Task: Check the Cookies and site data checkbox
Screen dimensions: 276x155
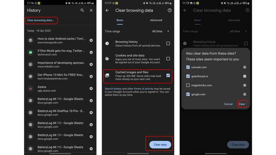Action: point(168,58)
